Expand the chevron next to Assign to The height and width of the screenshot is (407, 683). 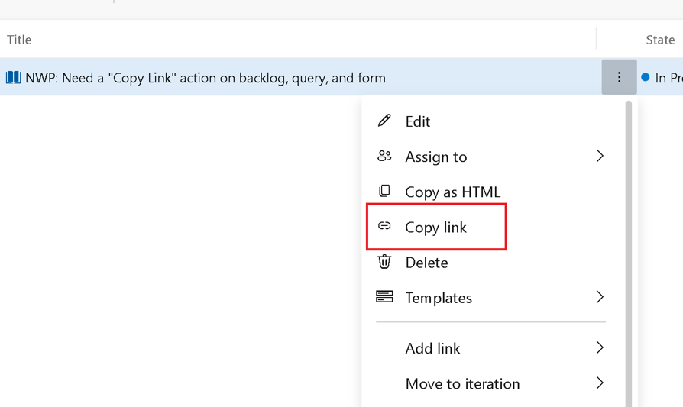tap(600, 156)
